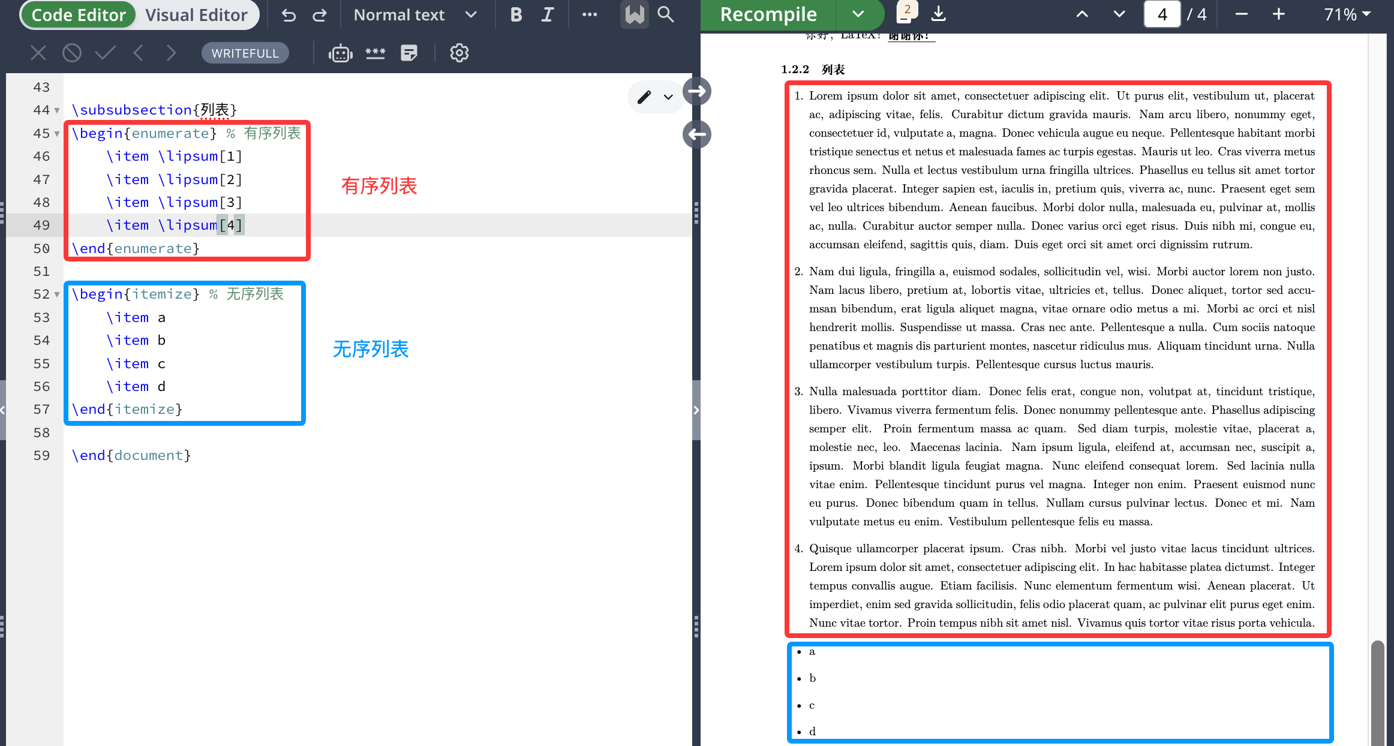Expand the editing mode chevron dropdown

pos(668,97)
